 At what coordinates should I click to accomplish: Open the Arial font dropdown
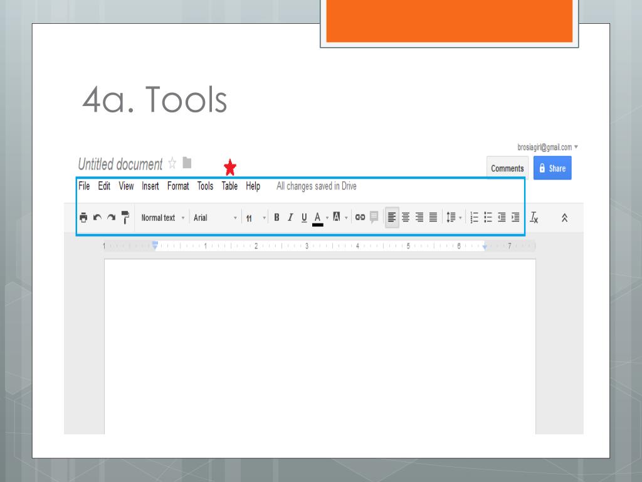[x=215, y=218]
